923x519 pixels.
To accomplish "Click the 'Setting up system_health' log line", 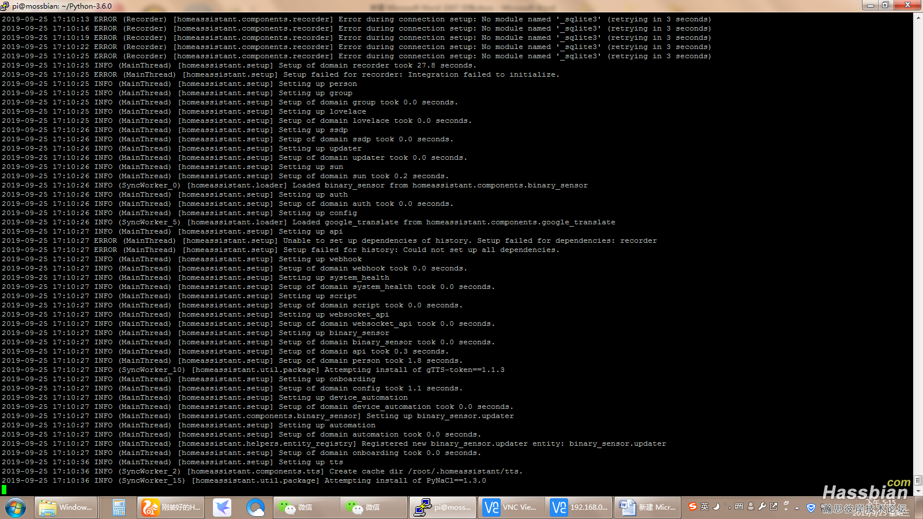I will point(196,277).
